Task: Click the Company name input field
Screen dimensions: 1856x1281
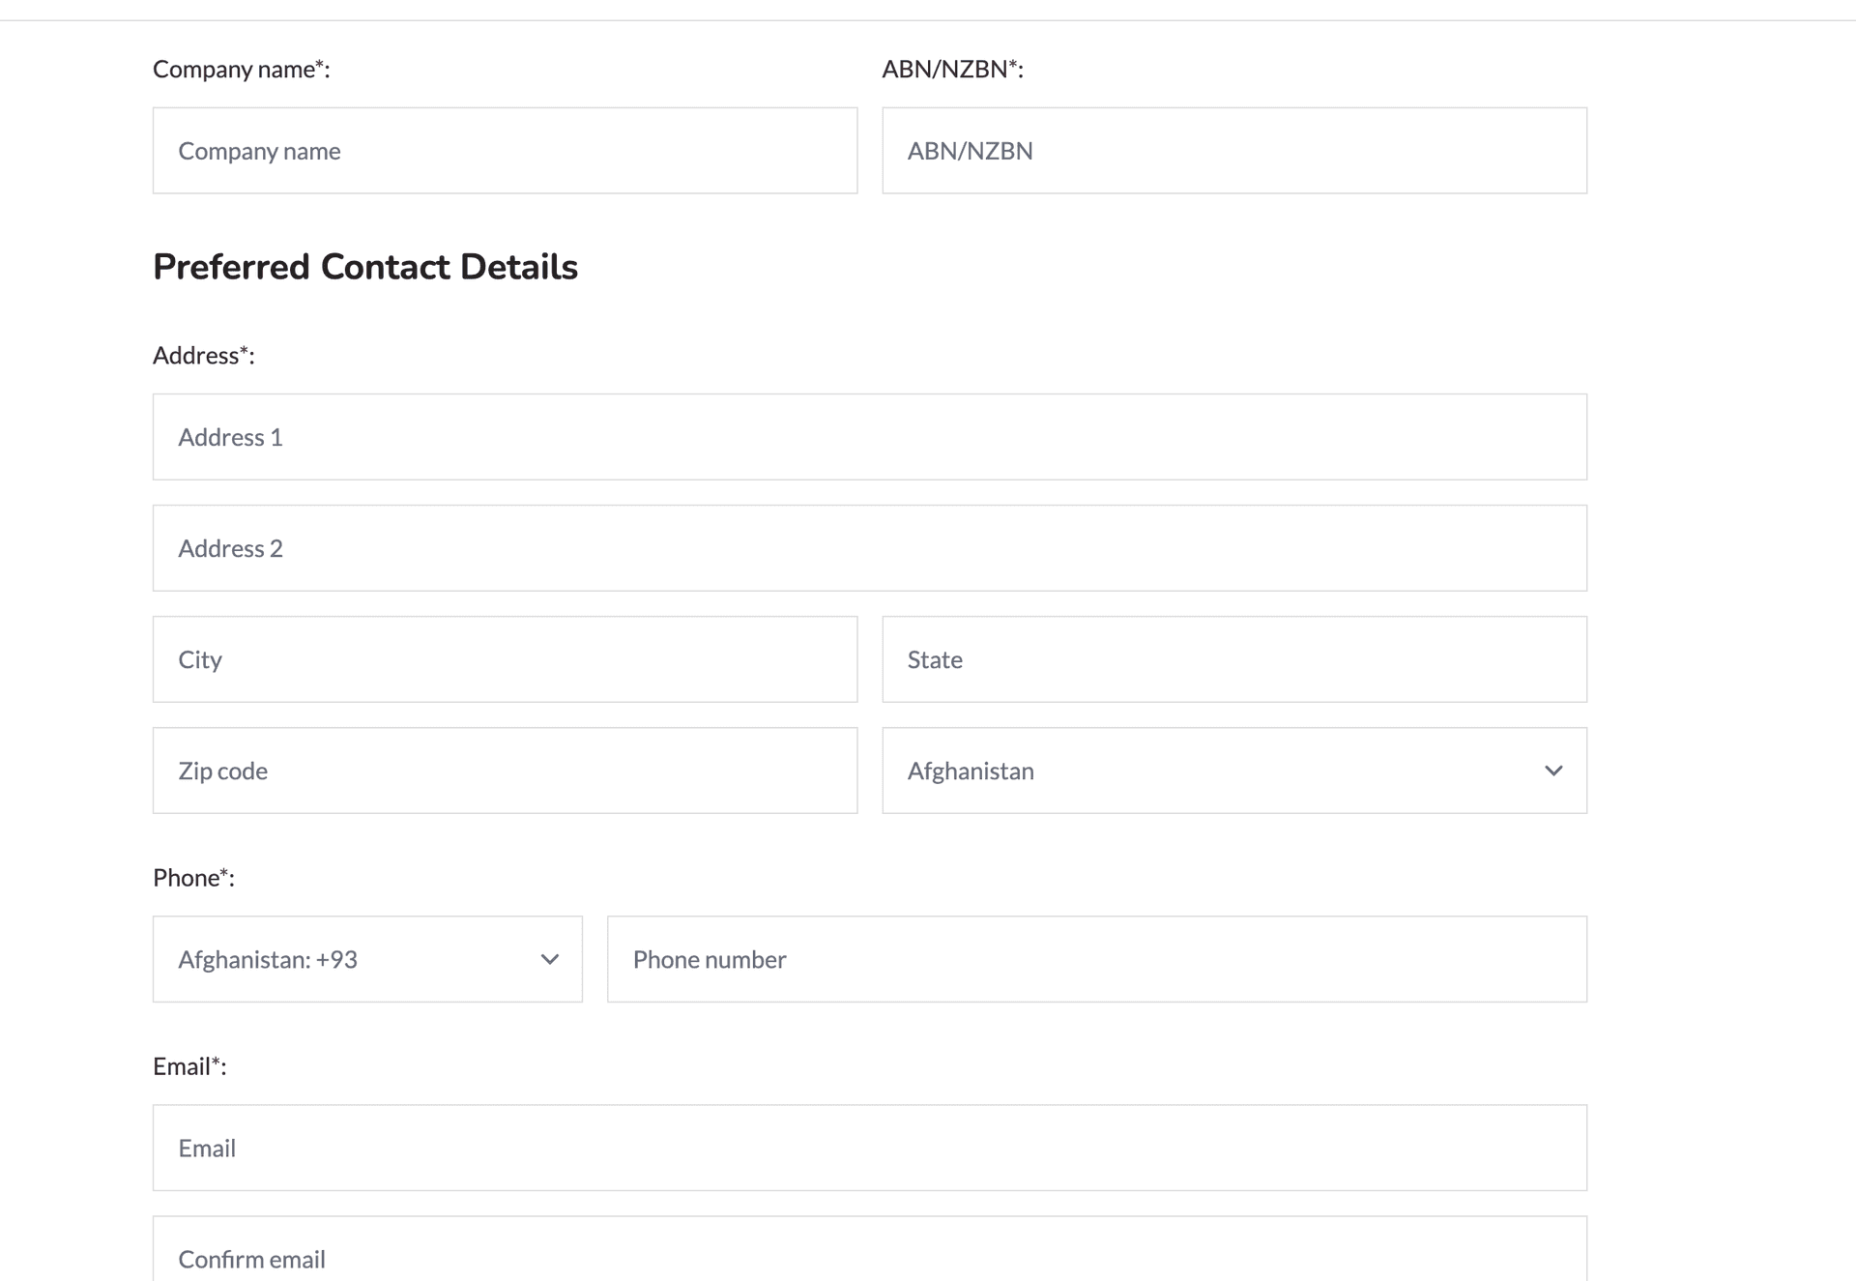Action: pos(505,150)
